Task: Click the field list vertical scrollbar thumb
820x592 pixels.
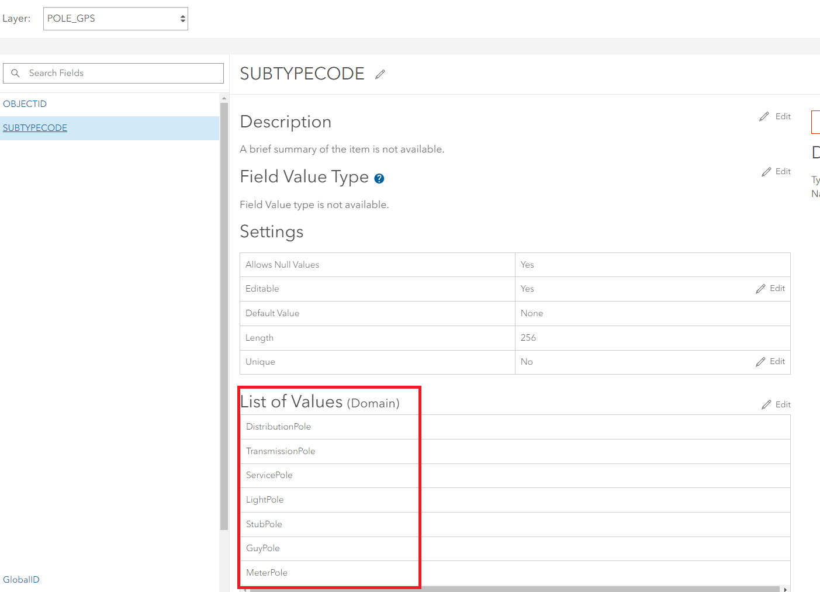Action: click(224, 316)
